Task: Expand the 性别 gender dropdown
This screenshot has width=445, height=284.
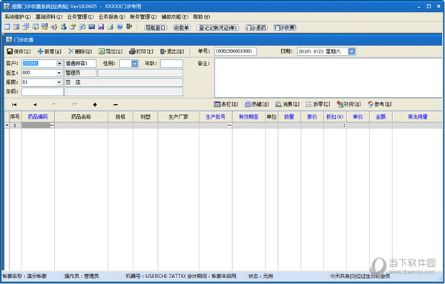Action: click(134, 64)
